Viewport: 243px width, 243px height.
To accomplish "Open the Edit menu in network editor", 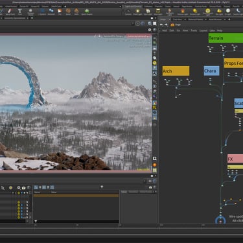I will point(172,30).
